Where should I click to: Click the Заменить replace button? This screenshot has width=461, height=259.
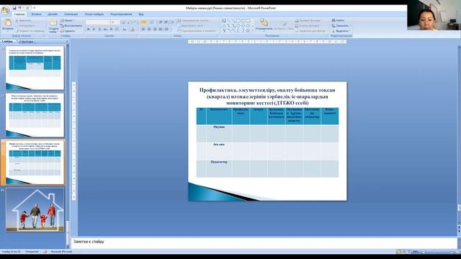click(341, 26)
